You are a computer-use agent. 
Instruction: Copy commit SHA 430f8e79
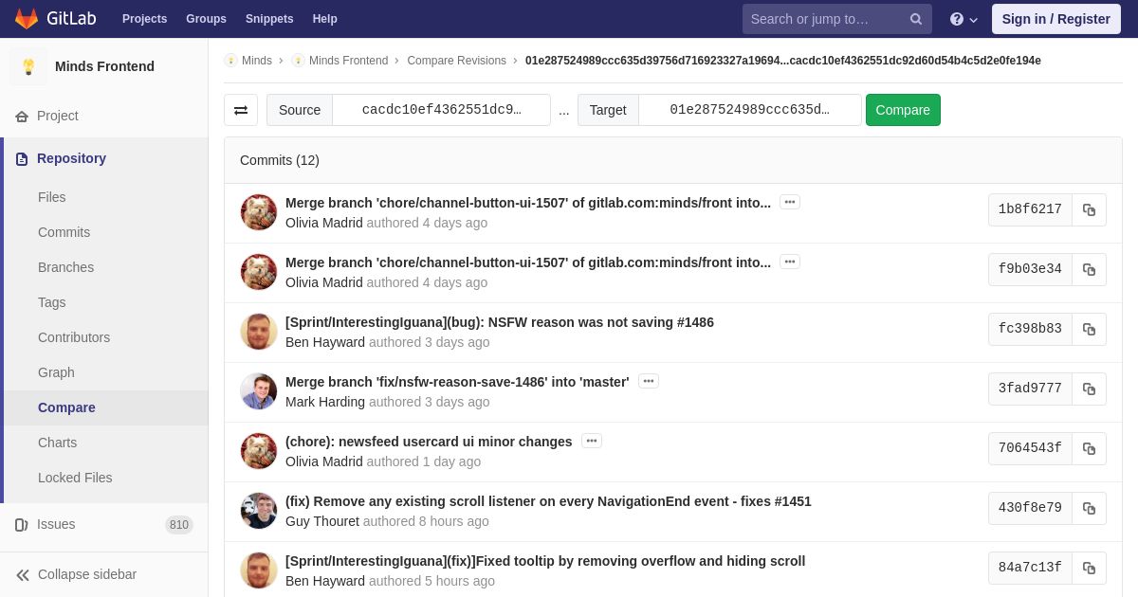[x=1089, y=508]
